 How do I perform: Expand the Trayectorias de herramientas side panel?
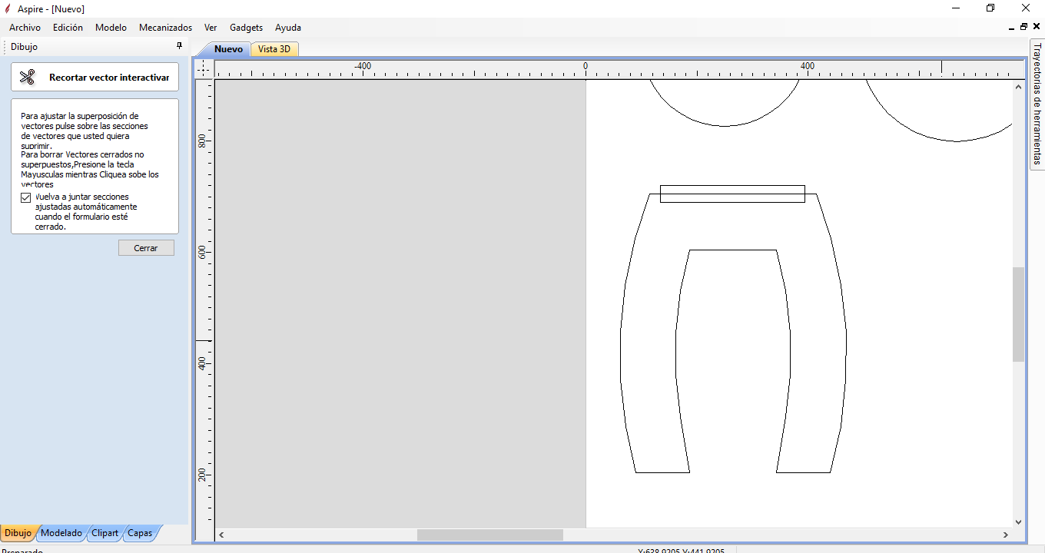pos(1037,104)
